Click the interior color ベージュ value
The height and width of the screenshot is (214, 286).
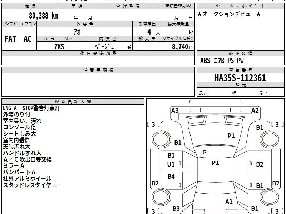coord(104,47)
